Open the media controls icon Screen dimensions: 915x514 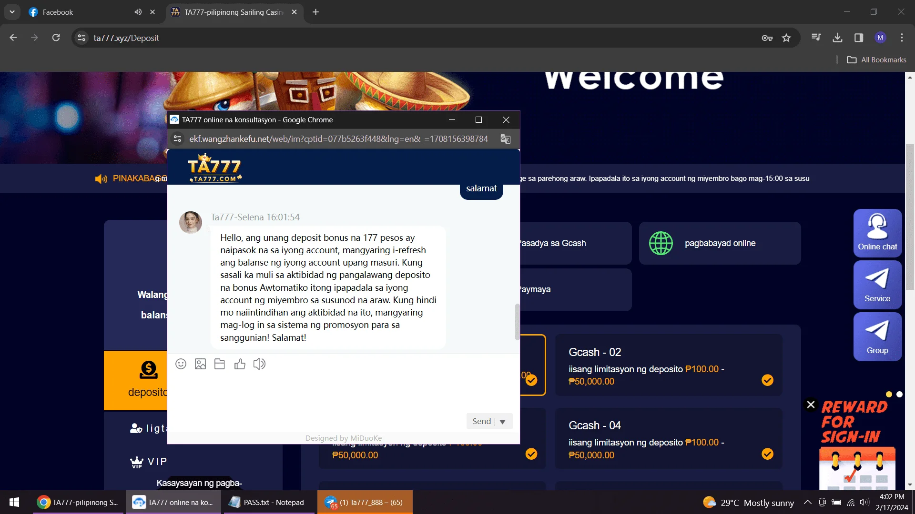coord(816,38)
